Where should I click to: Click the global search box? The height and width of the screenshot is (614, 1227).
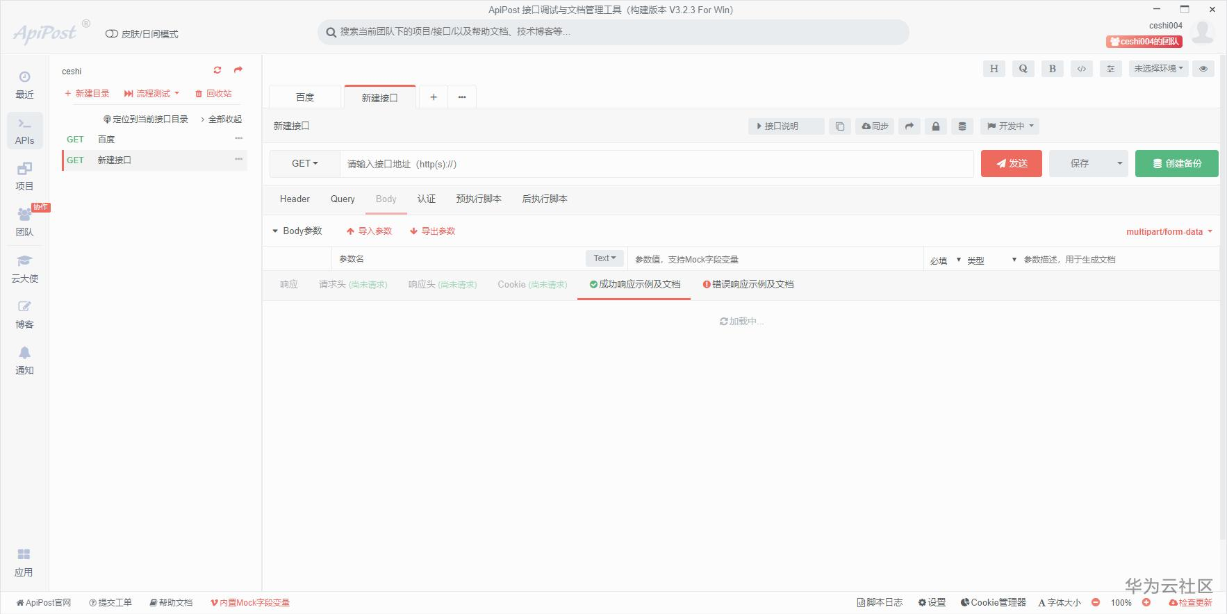coord(613,32)
